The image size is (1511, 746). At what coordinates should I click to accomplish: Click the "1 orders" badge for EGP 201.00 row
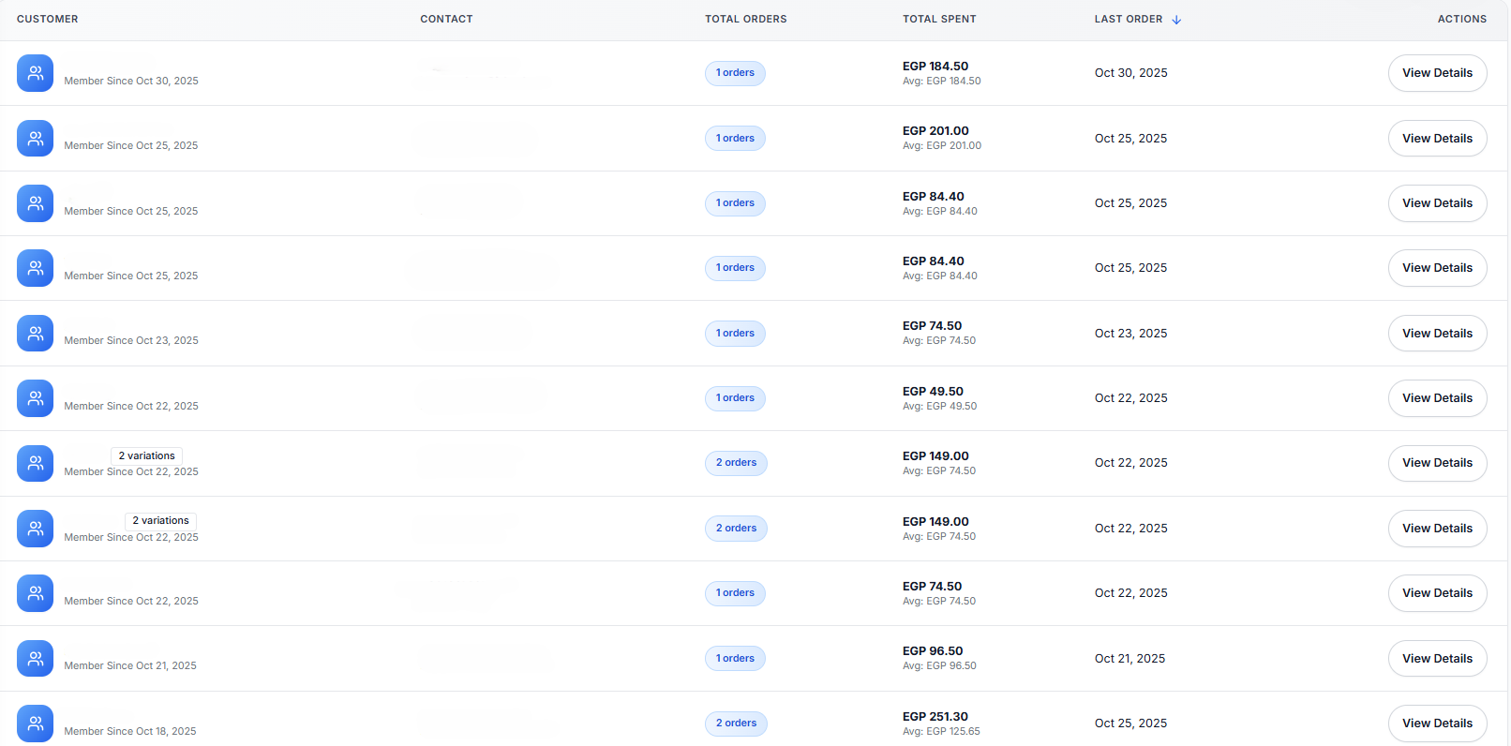tap(735, 139)
